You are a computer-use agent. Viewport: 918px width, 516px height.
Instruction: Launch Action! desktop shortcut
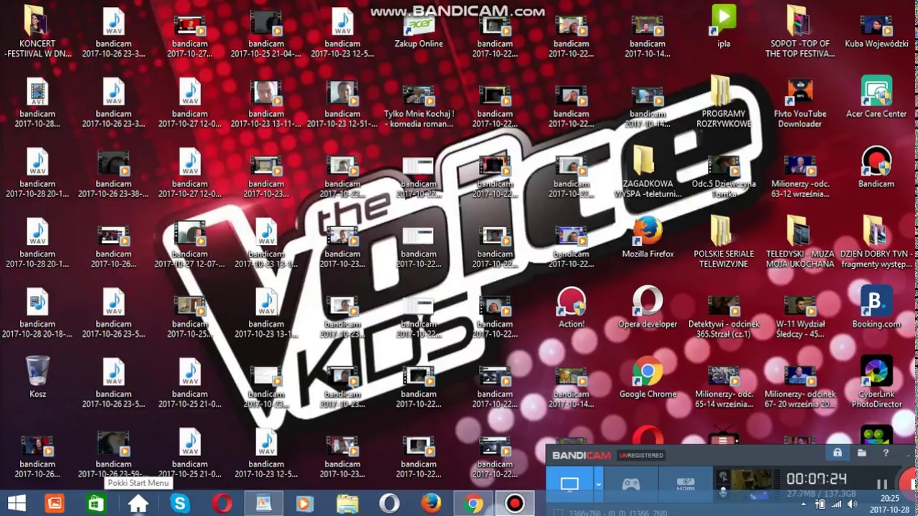pyautogui.click(x=572, y=308)
